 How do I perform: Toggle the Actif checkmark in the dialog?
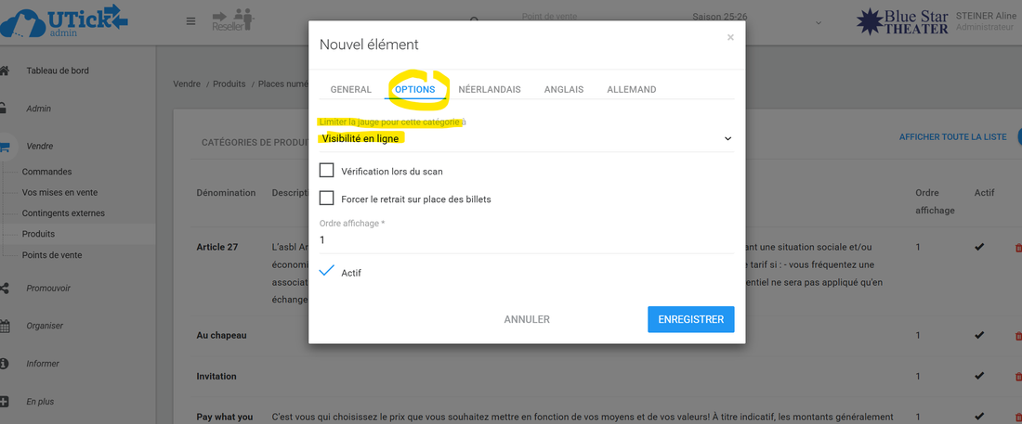(x=326, y=272)
